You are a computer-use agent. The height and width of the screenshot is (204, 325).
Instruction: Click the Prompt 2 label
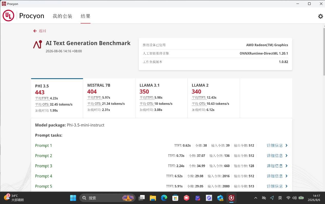(44, 156)
